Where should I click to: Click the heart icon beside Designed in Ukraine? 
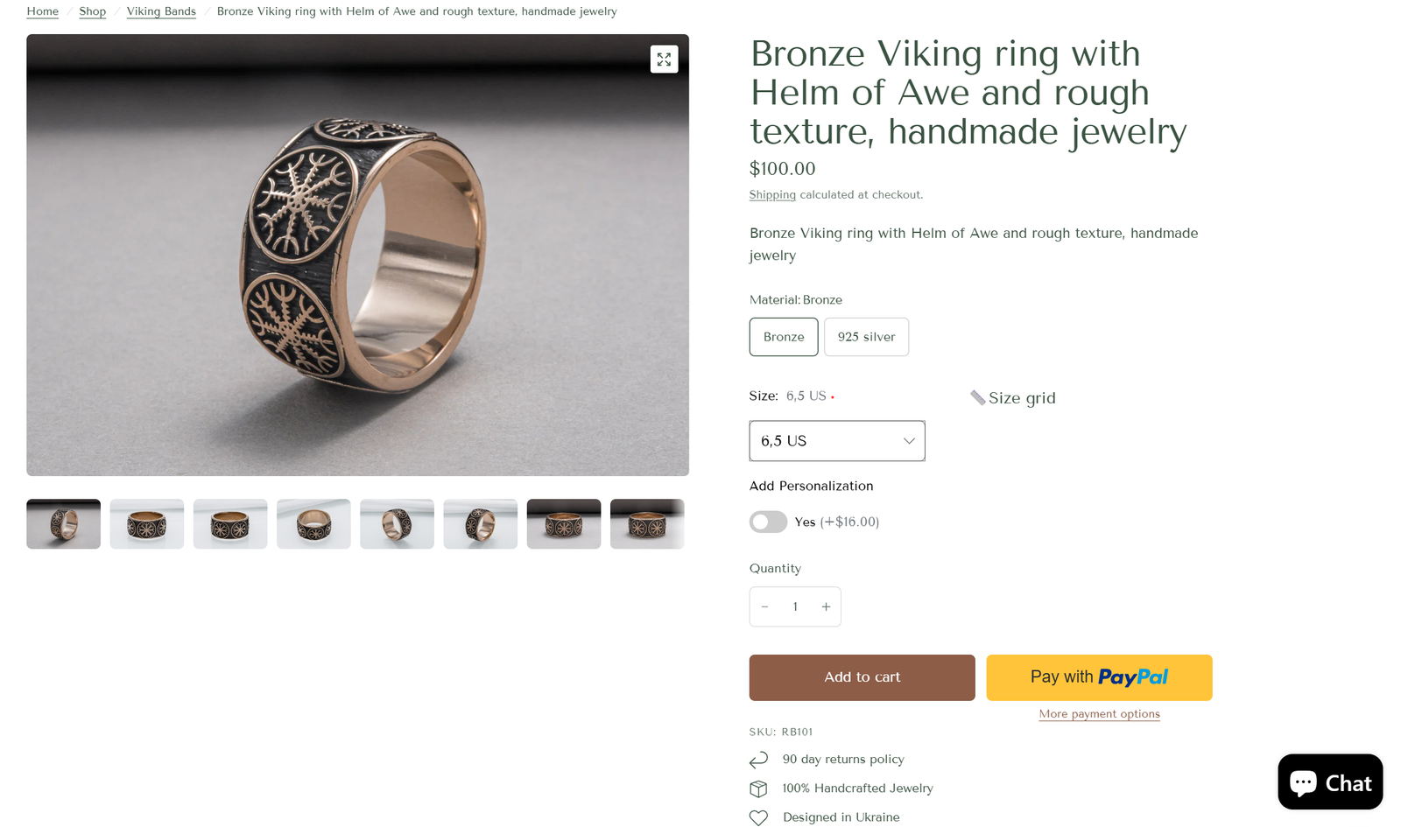[758, 817]
